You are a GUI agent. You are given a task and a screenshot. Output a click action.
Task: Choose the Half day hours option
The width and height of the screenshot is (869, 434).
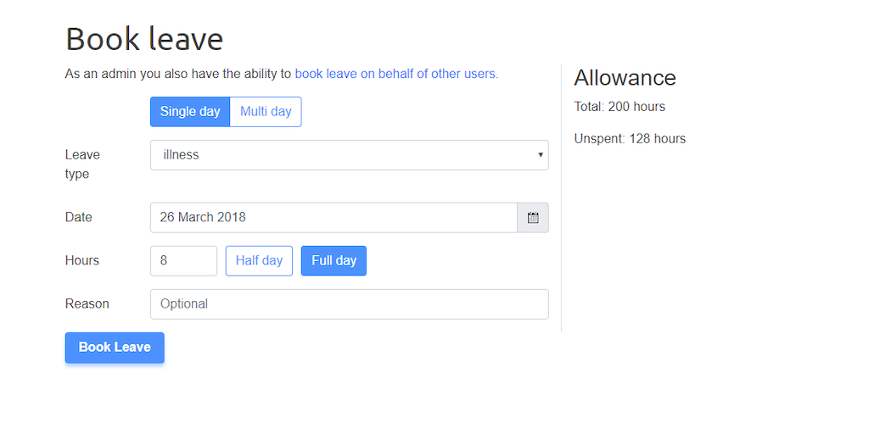tap(259, 261)
